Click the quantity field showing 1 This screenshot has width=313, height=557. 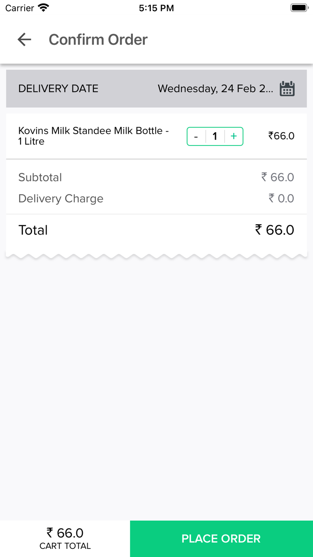pos(215,136)
